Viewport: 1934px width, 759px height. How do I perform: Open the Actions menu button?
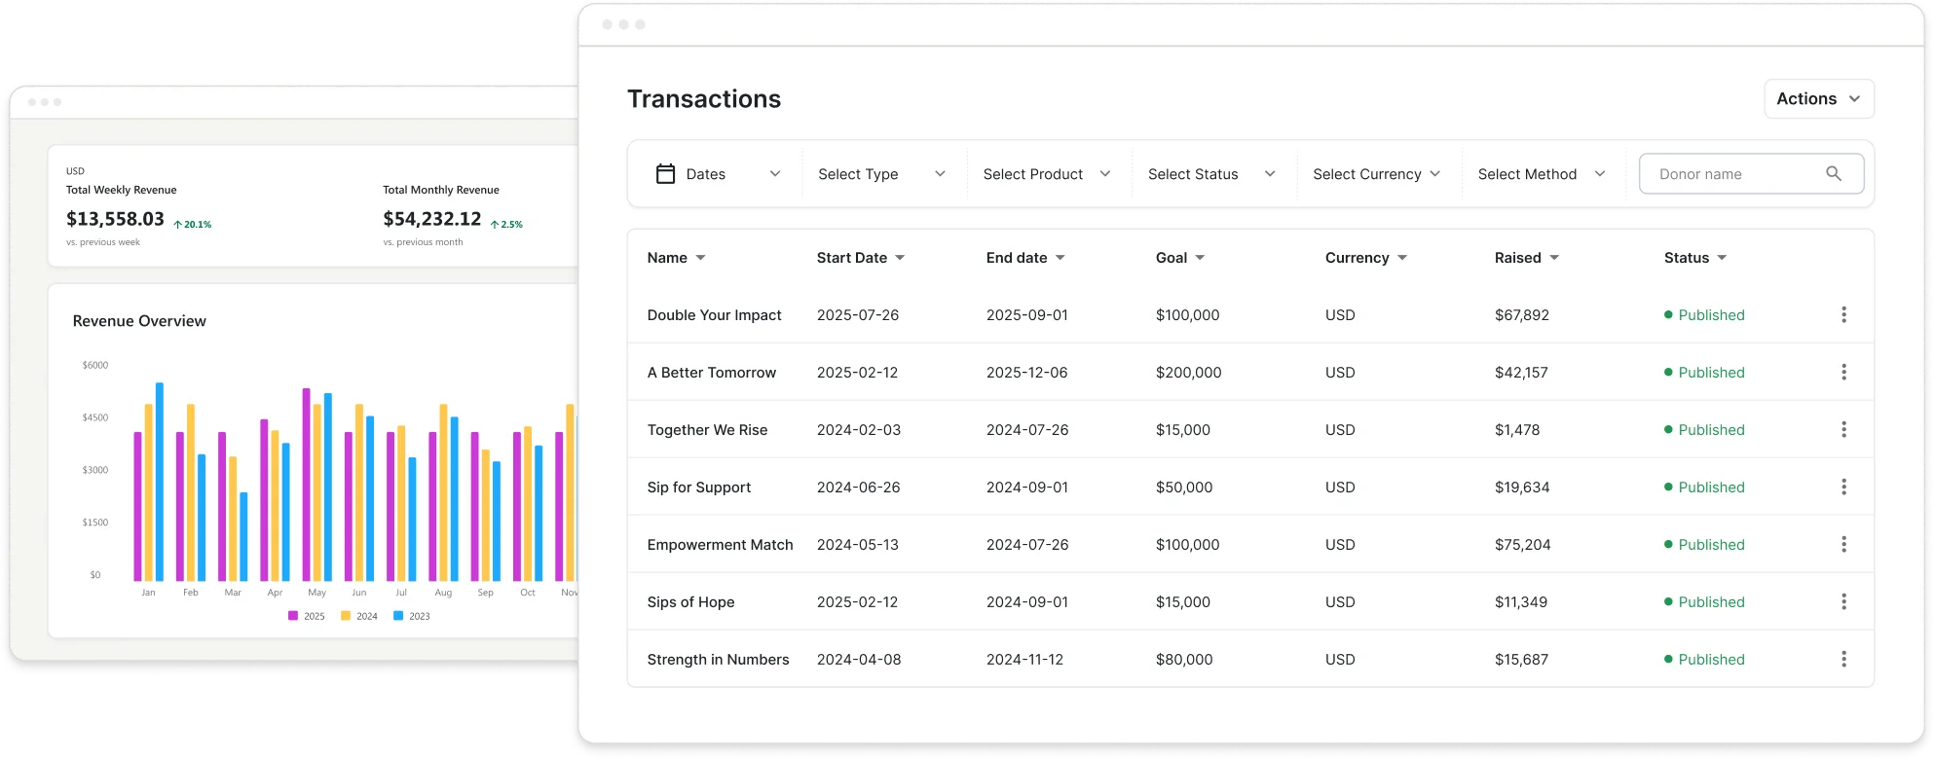pos(1818,99)
